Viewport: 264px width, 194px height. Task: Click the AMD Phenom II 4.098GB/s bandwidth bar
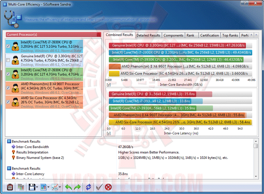pos(115,67)
